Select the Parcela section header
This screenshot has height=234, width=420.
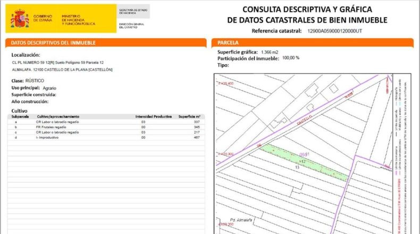[x=312, y=43]
